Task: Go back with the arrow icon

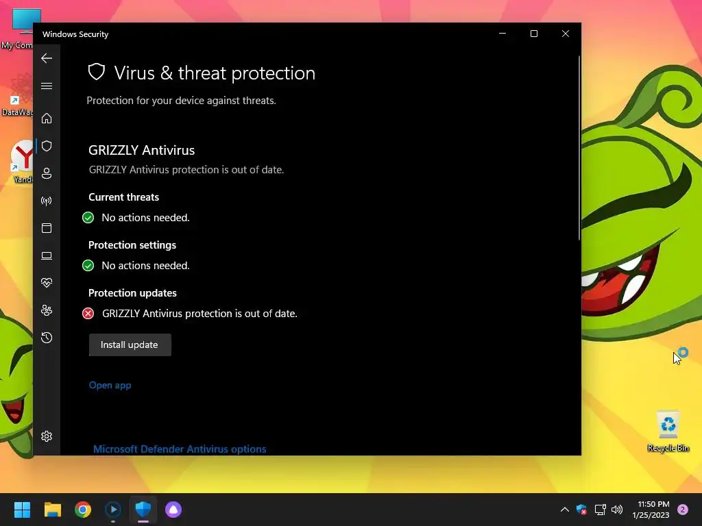Action: [47, 58]
